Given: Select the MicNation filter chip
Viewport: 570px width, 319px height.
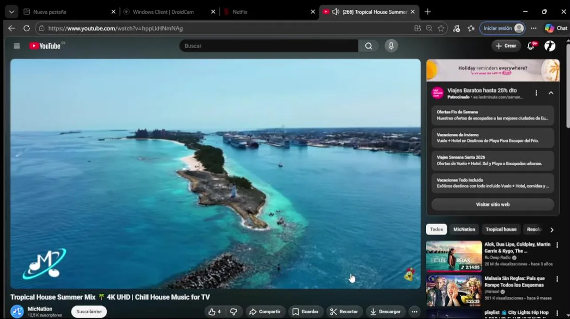Looking at the screenshot, I should click(x=464, y=230).
